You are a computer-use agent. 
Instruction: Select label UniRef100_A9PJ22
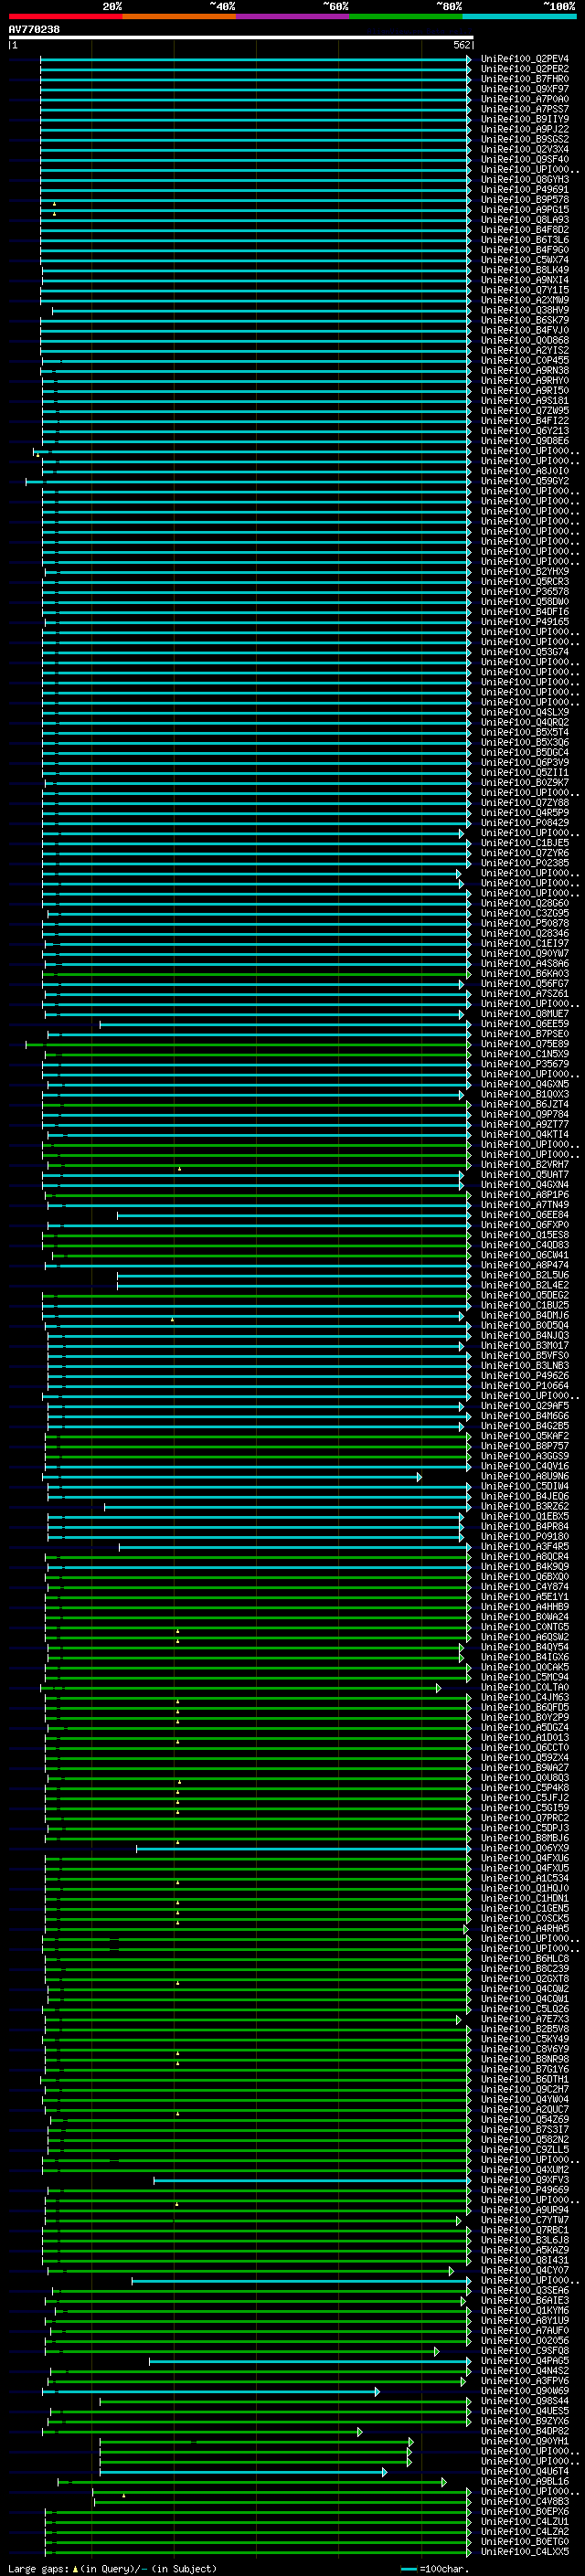525,129
